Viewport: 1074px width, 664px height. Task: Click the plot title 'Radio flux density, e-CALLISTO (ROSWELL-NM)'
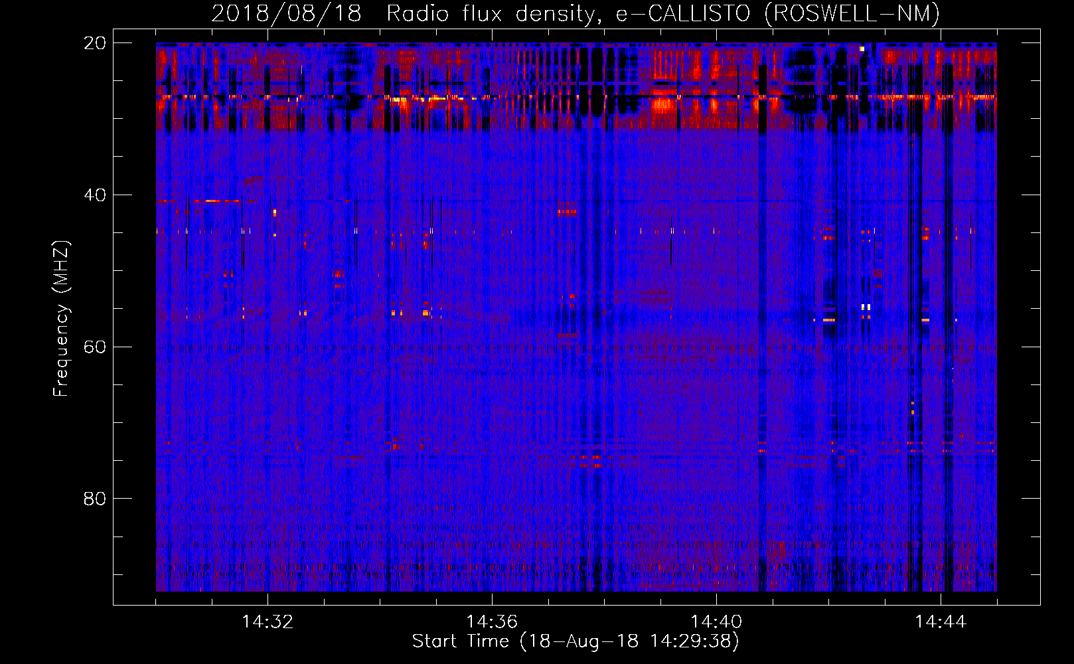(x=663, y=13)
